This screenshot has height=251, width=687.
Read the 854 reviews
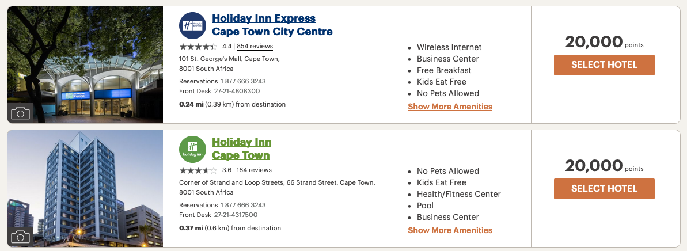coord(255,47)
